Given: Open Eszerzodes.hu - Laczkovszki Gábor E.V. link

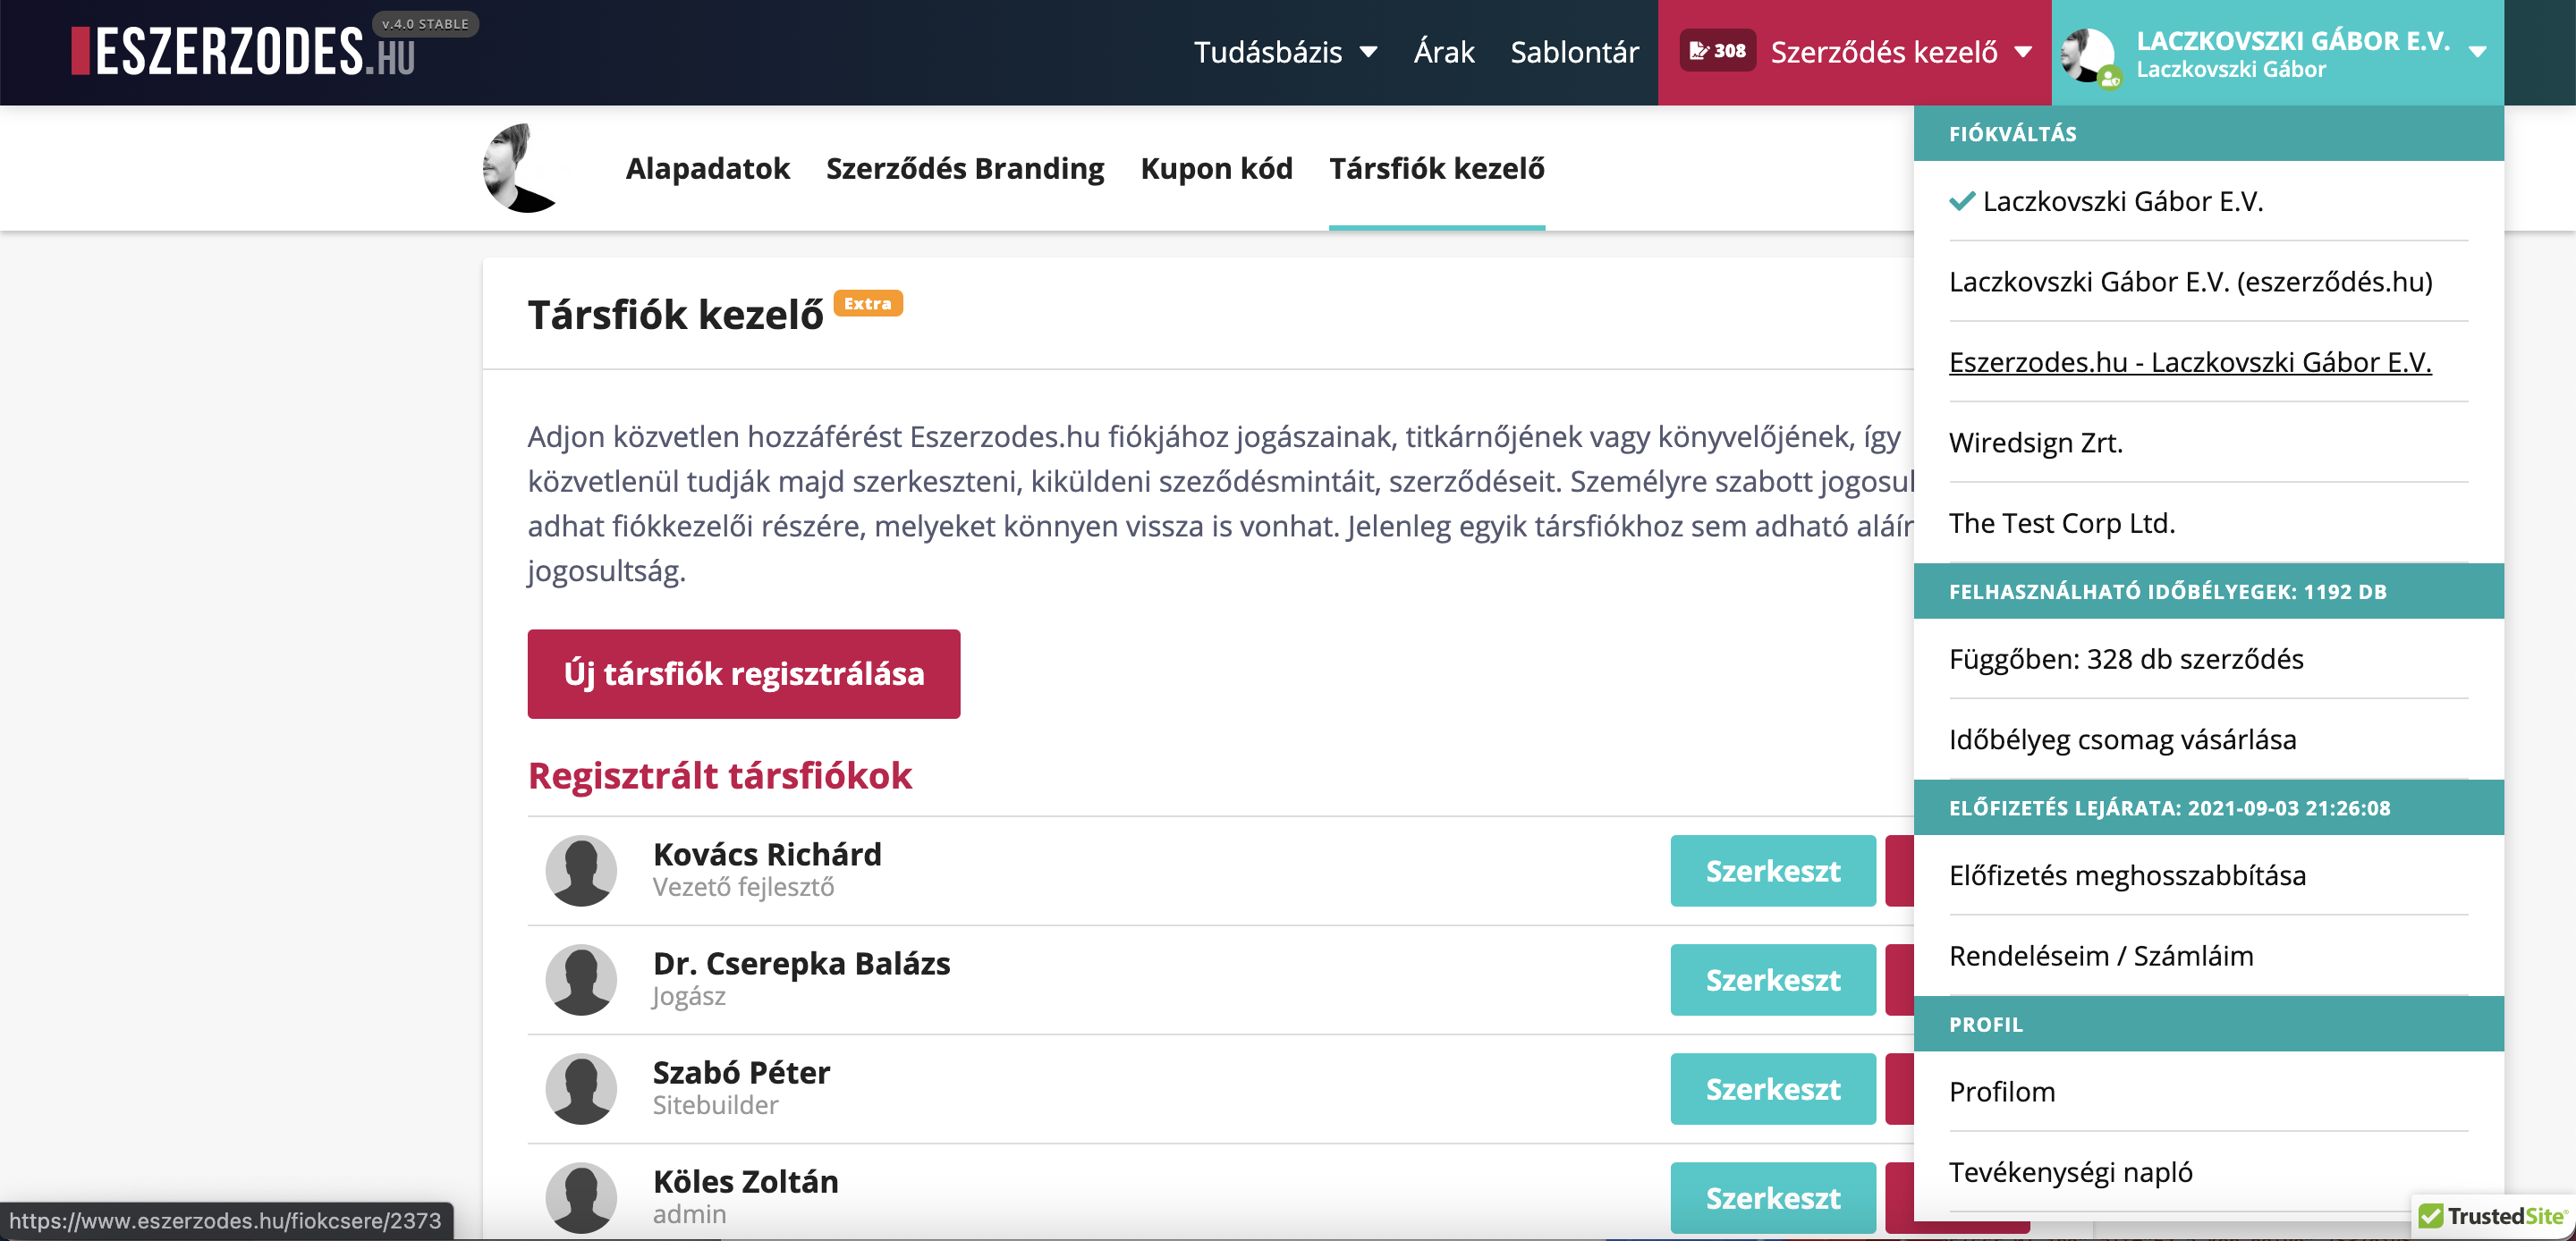Looking at the screenshot, I should (x=2189, y=362).
